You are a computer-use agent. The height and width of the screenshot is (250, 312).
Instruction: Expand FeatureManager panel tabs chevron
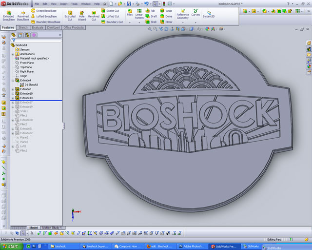[x=60, y=35]
